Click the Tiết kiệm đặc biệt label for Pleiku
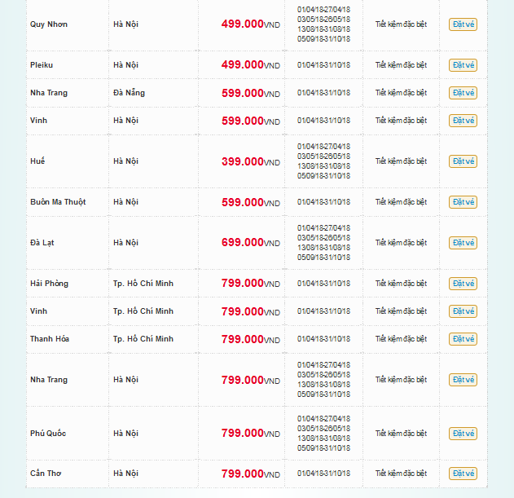Image resolution: width=514 pixels, height=498 pixels. pos(401,65)
